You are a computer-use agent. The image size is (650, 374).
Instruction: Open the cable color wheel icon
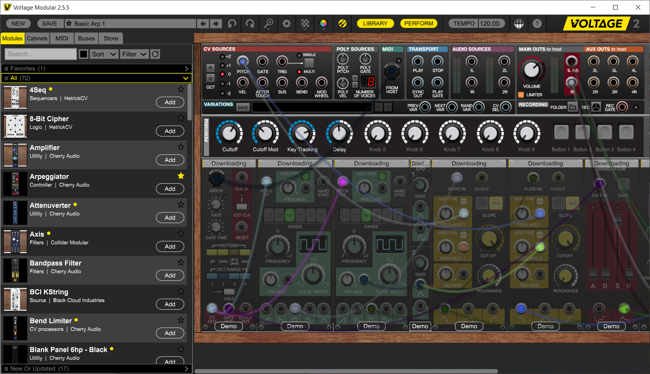tap(323, 24)
